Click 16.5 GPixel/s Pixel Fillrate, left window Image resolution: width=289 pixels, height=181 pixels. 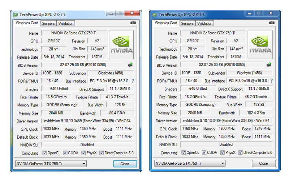coord(56,97)
